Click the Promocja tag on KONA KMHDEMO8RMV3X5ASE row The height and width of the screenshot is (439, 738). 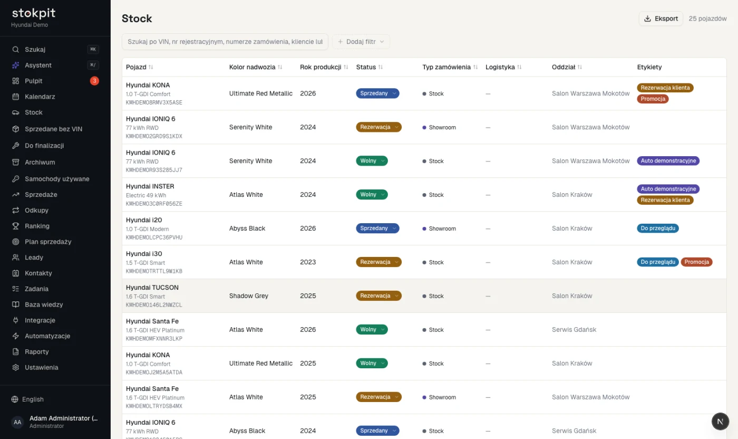click(653, 99)
